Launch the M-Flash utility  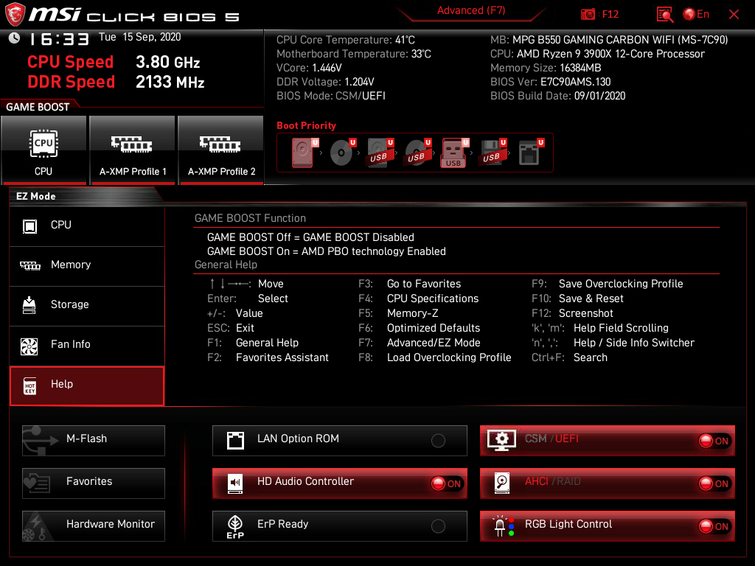tap(94, 441)
